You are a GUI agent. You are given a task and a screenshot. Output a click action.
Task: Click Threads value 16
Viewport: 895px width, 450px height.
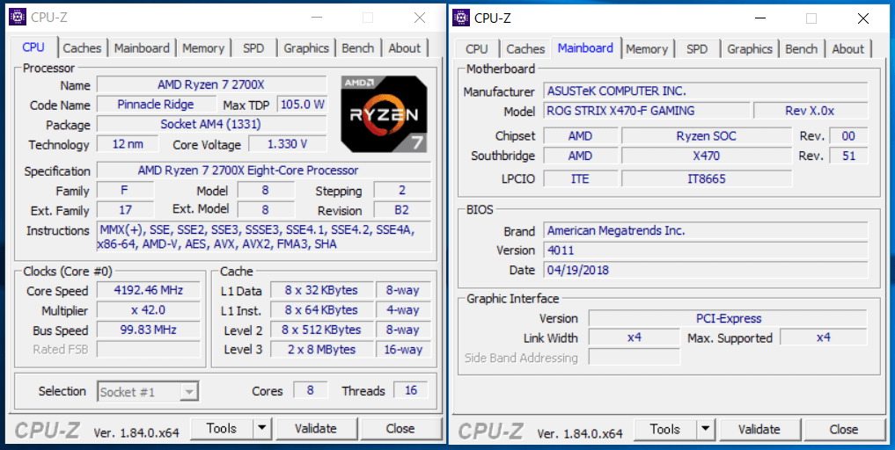411,390
